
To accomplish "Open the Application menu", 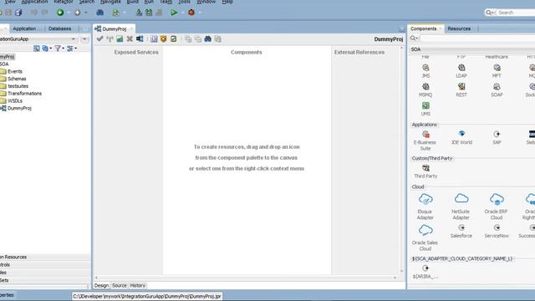I will click(x=34, y=2).
